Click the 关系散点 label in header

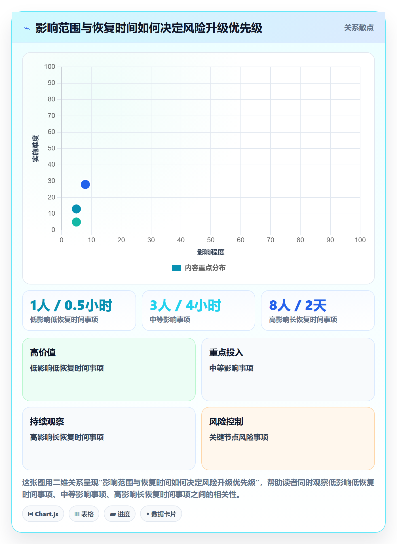[359, 28]
